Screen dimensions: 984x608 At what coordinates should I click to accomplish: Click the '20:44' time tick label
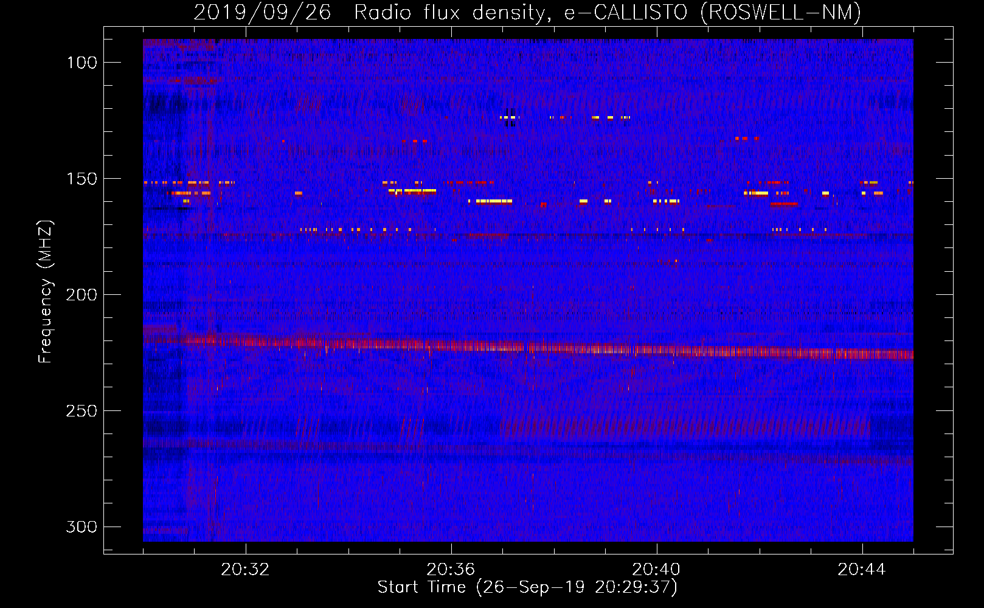click(x=862, y=570)
